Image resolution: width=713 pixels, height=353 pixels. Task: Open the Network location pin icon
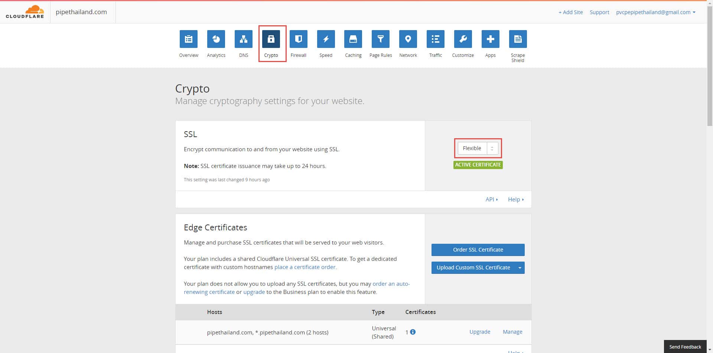click(408, 39)
